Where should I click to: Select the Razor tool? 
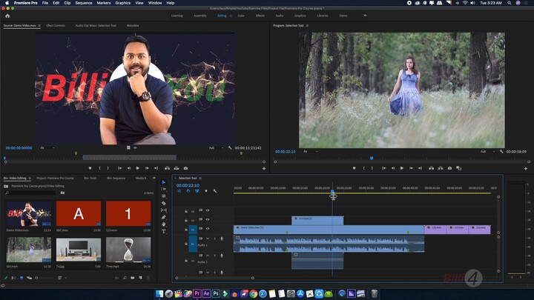point(164,203)
